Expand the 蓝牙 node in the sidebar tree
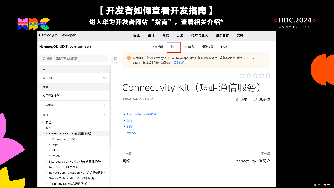 (x=49, y=145)
